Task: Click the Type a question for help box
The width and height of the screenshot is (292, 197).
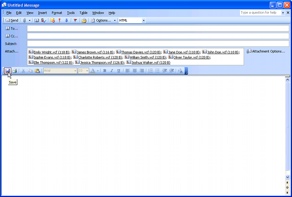Action: pos(261,13)
